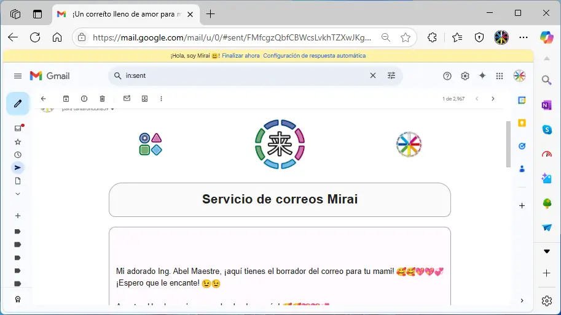Archive this email
561x315 pixels.
(66, 99)
